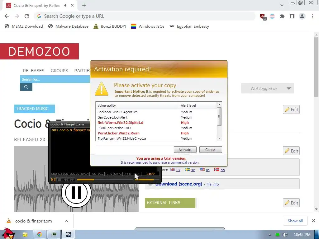Click the vulnerability list scroll-down arrow
This screenshot has width=319, height=239.
coord(219,138)
